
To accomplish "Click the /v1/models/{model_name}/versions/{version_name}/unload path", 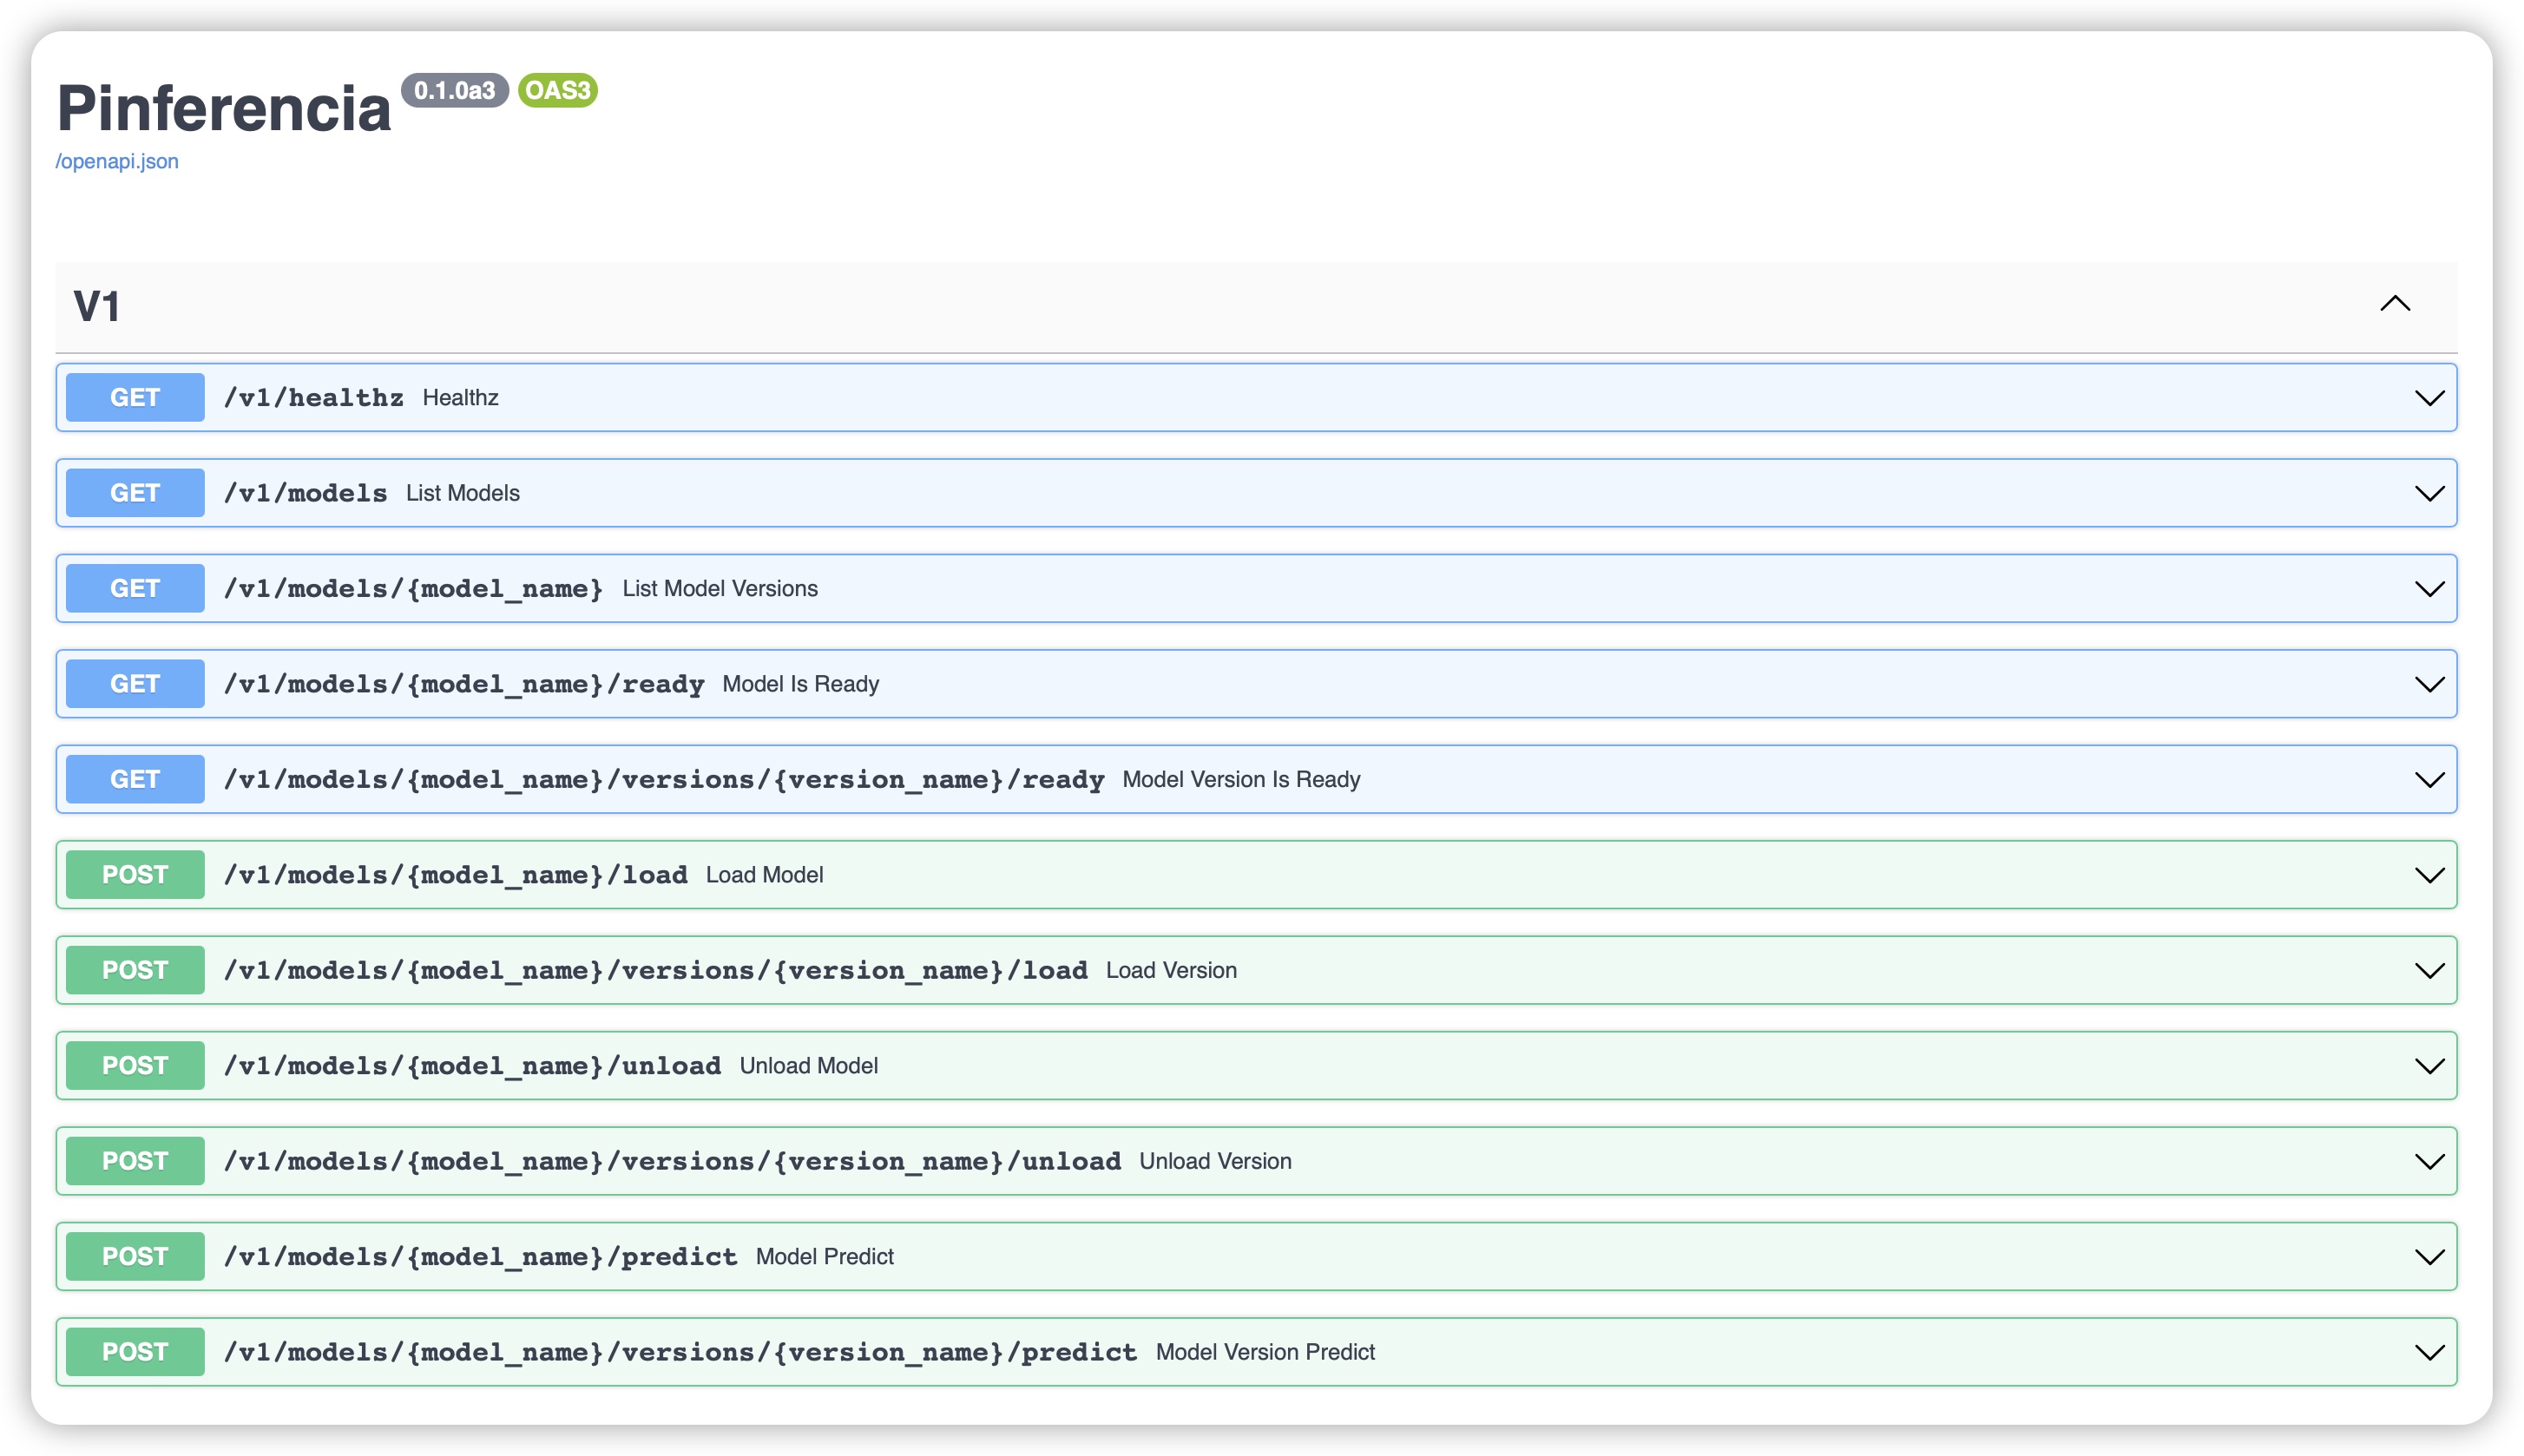I will [x=673, y=1161].
